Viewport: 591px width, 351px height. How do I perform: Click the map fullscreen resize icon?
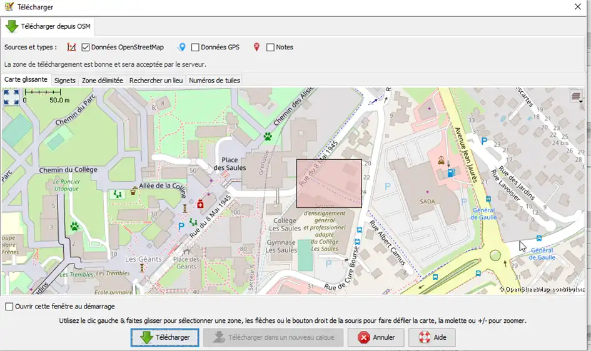11,96
